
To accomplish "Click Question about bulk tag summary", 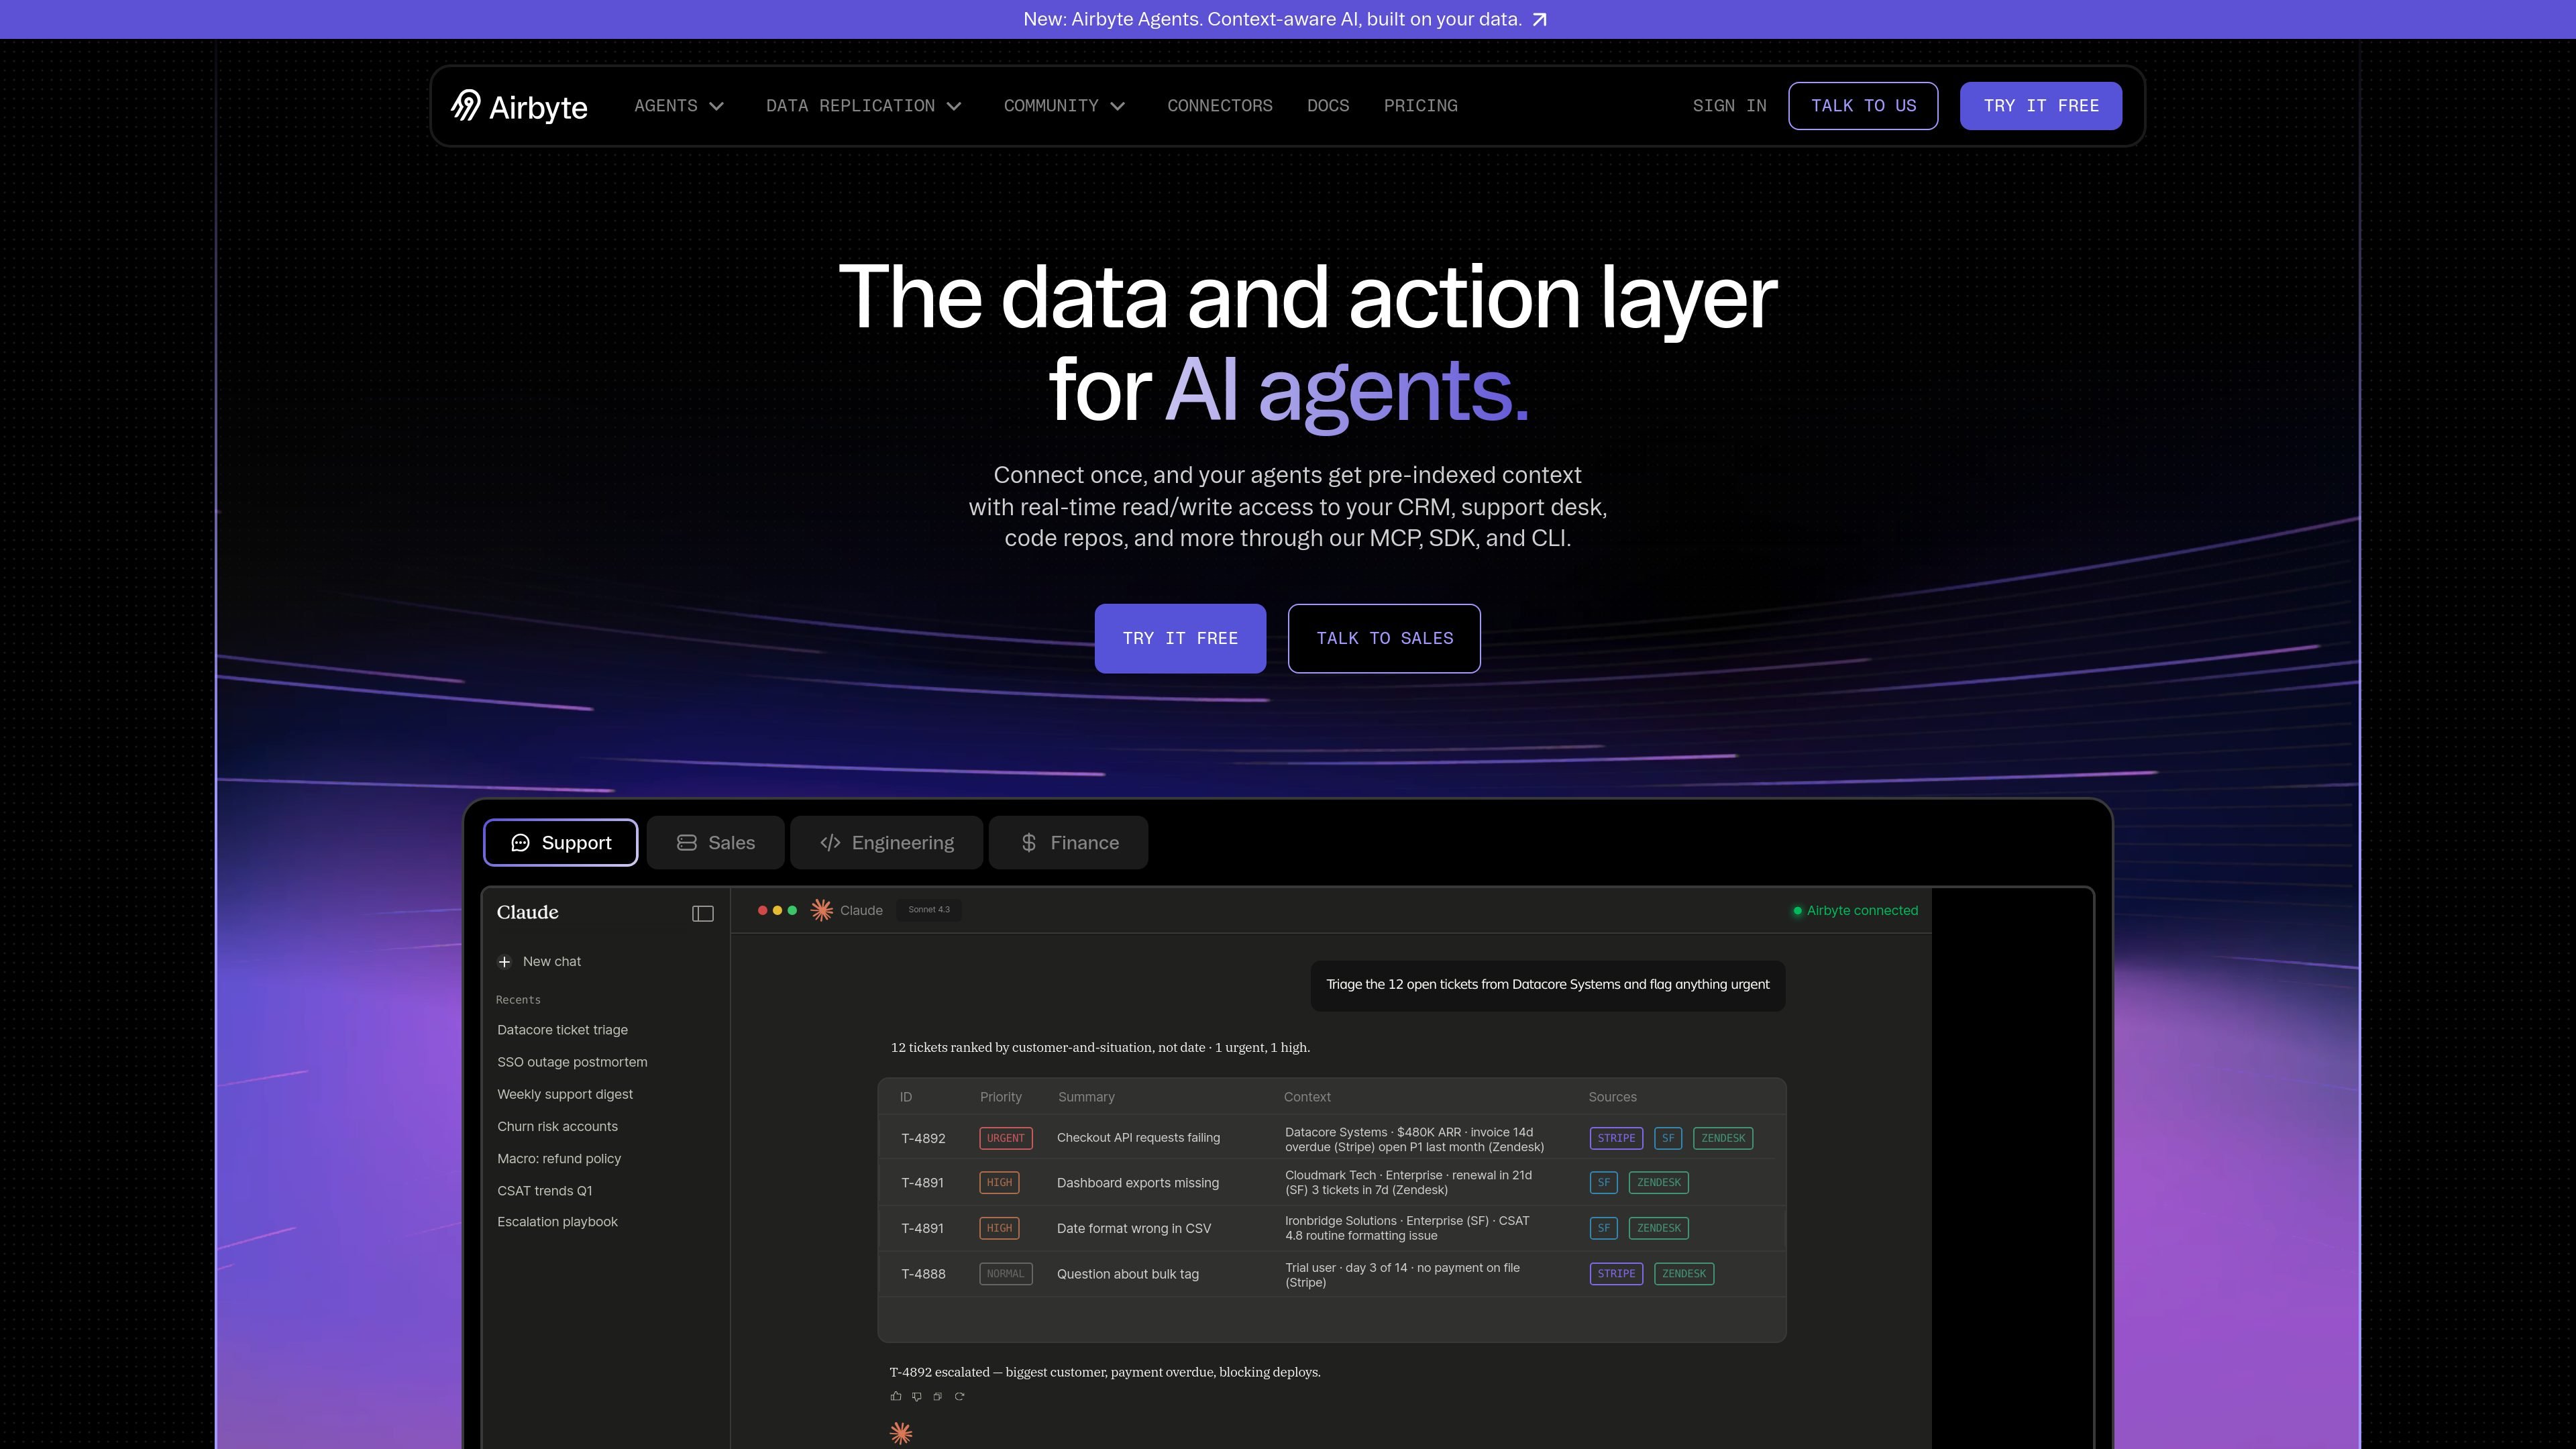I will (1128, 1274).
